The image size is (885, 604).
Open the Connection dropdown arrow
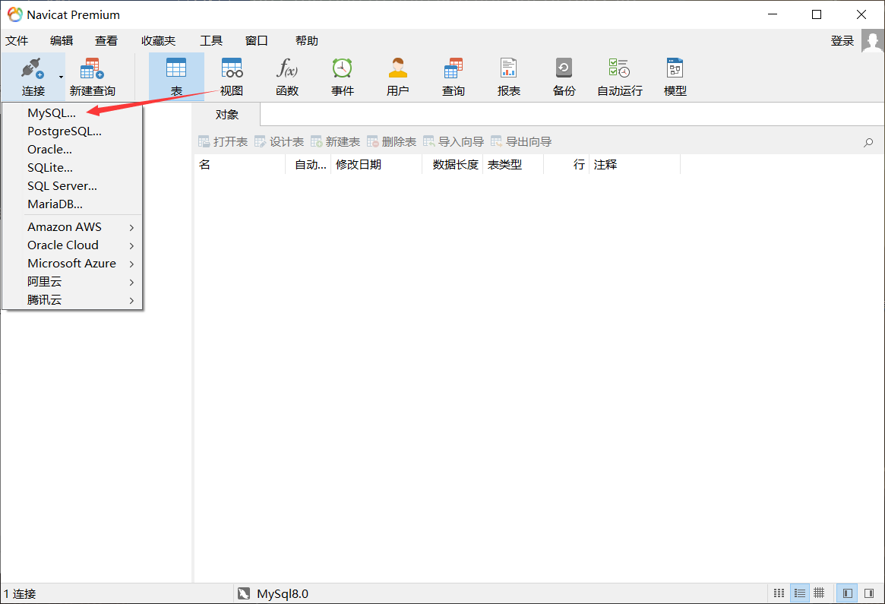[61, 77]
